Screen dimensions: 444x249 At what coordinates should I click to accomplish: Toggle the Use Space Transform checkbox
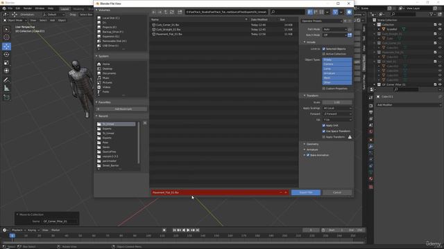point(324,131)
